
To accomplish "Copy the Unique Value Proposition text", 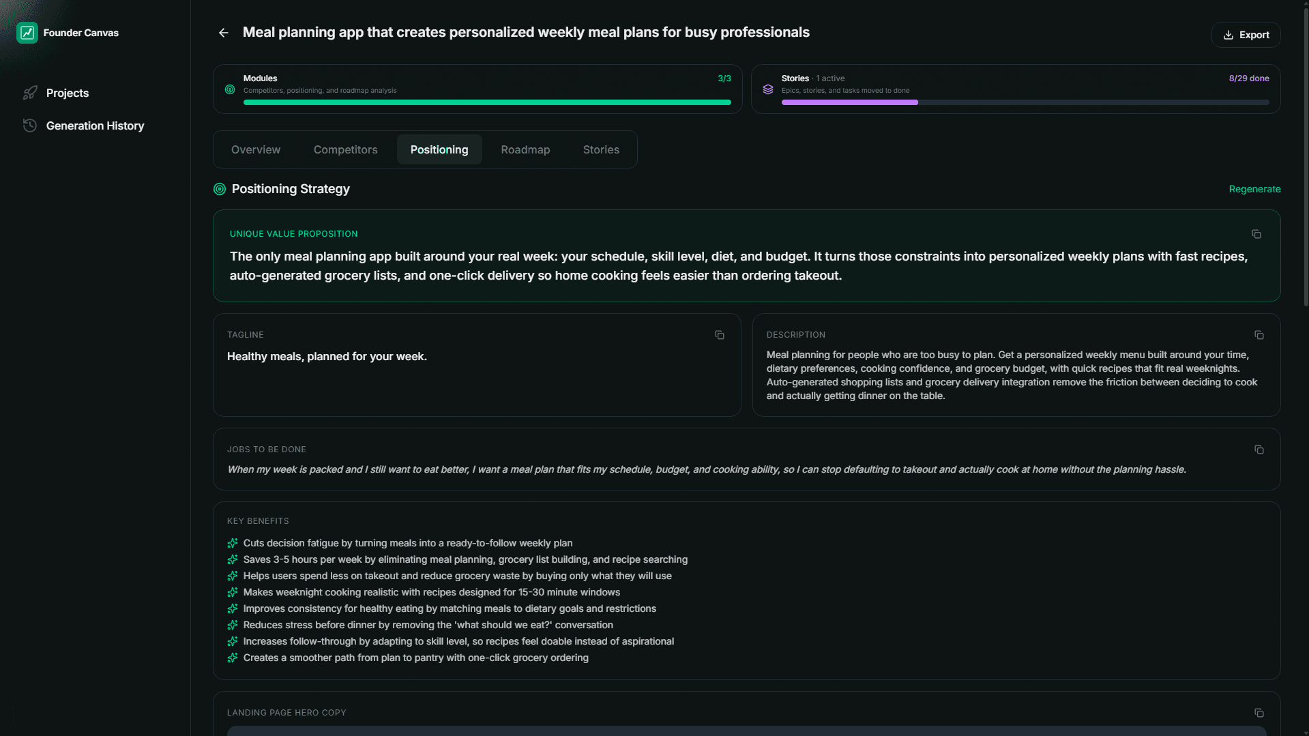I will (1257, 234).
